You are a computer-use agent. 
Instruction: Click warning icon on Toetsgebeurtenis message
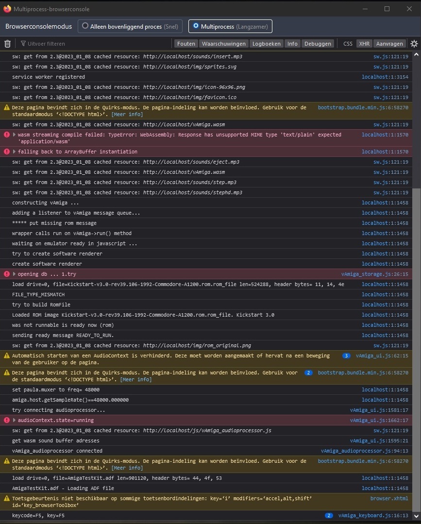click(x=7, y=498)
